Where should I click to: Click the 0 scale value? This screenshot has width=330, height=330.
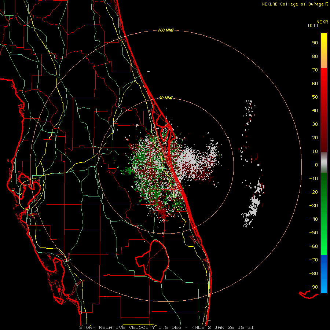[316, 165]
